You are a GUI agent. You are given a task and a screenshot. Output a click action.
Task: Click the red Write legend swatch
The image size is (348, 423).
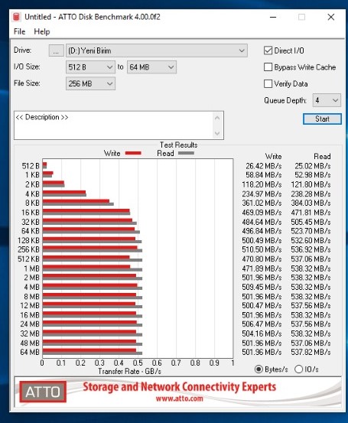tap(133, 153)
